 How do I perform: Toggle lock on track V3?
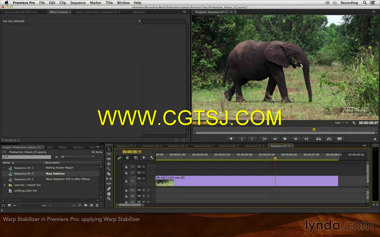126,167
